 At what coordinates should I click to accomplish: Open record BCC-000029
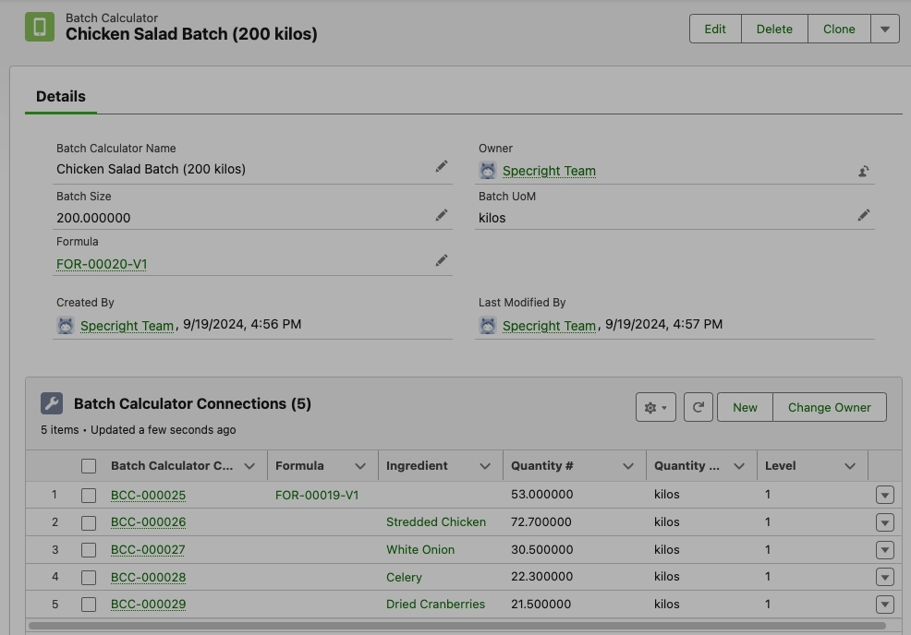pyautogui.click(x=148, y=605)
